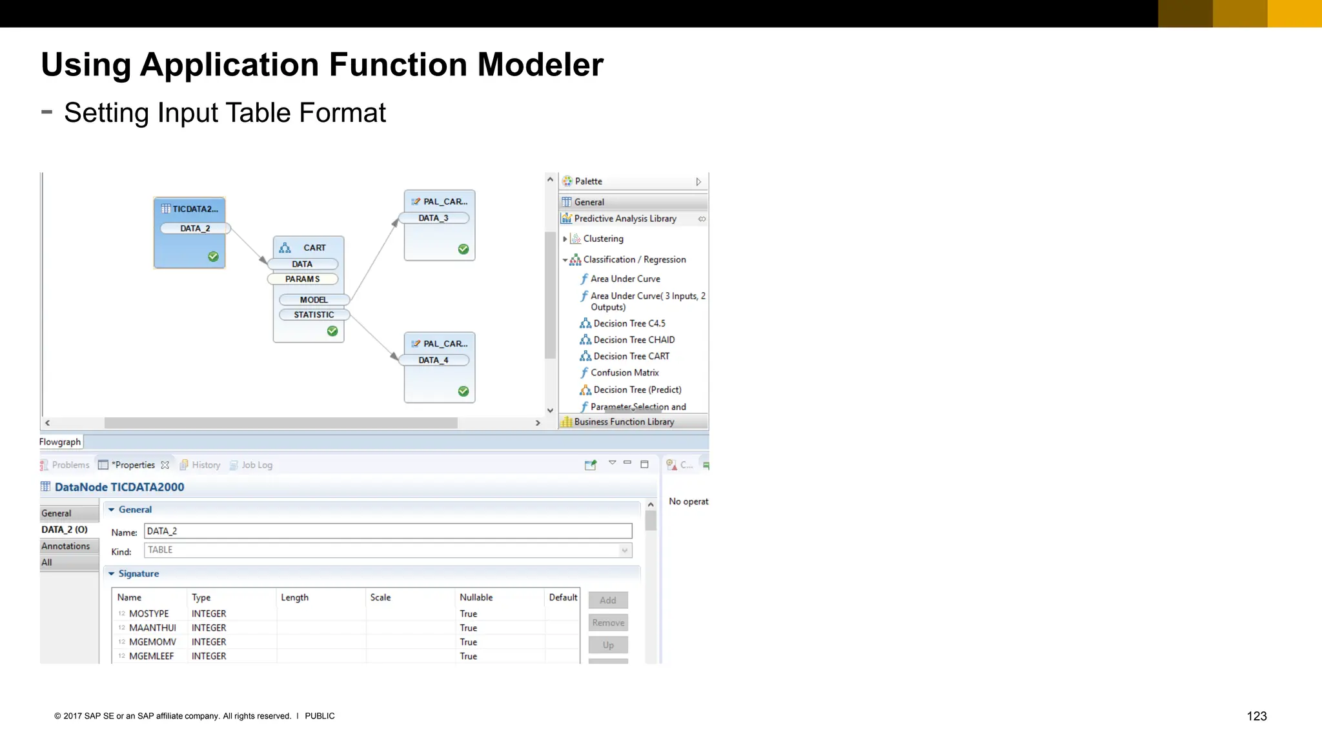Collapse the General section
The image size is (1322, 743).
(111, 510)
